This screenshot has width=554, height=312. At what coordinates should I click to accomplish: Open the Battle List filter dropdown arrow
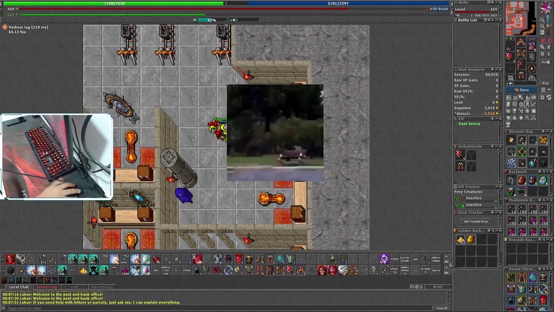pos(493,20)
